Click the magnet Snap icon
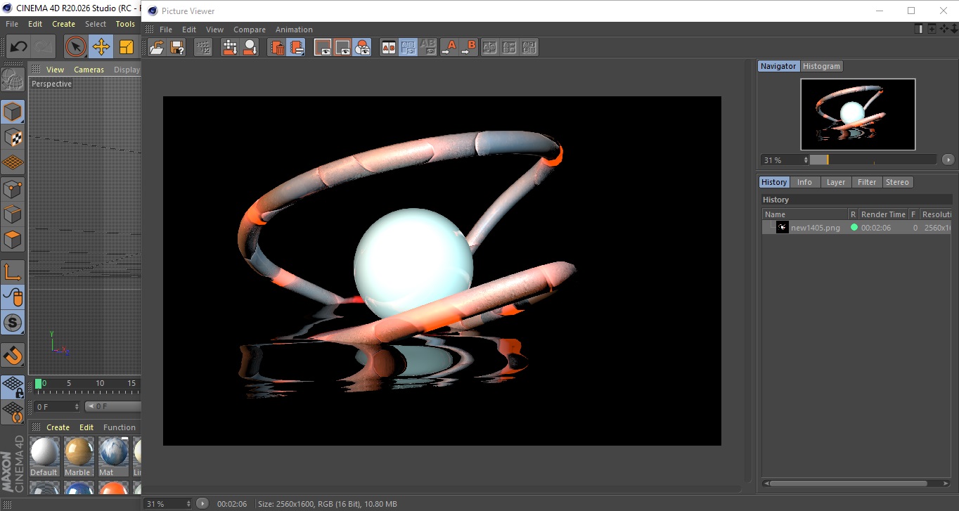The width and height of the screenshot is (959, 511). [13, 356]
